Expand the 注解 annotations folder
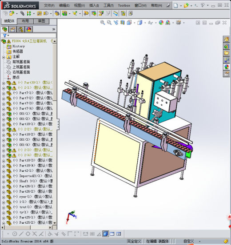The height and width of the screenshot is (245, 231). pyautogui.click(x=4, y=57)
